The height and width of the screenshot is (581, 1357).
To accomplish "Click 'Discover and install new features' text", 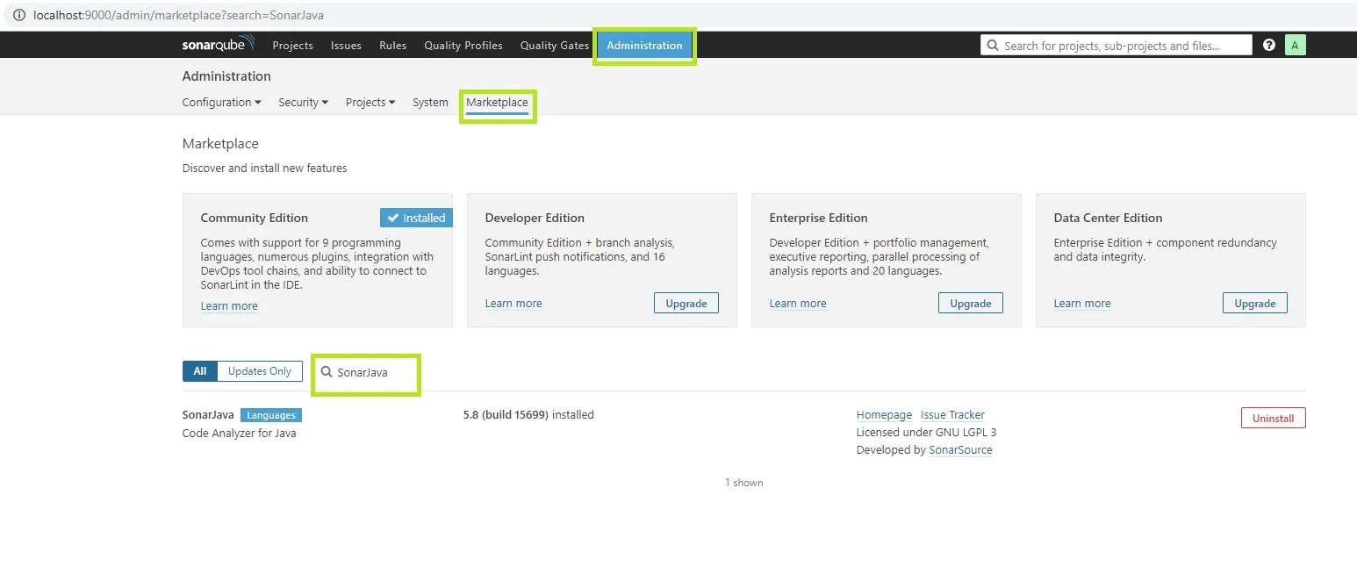I will click(x=264, y=168).
